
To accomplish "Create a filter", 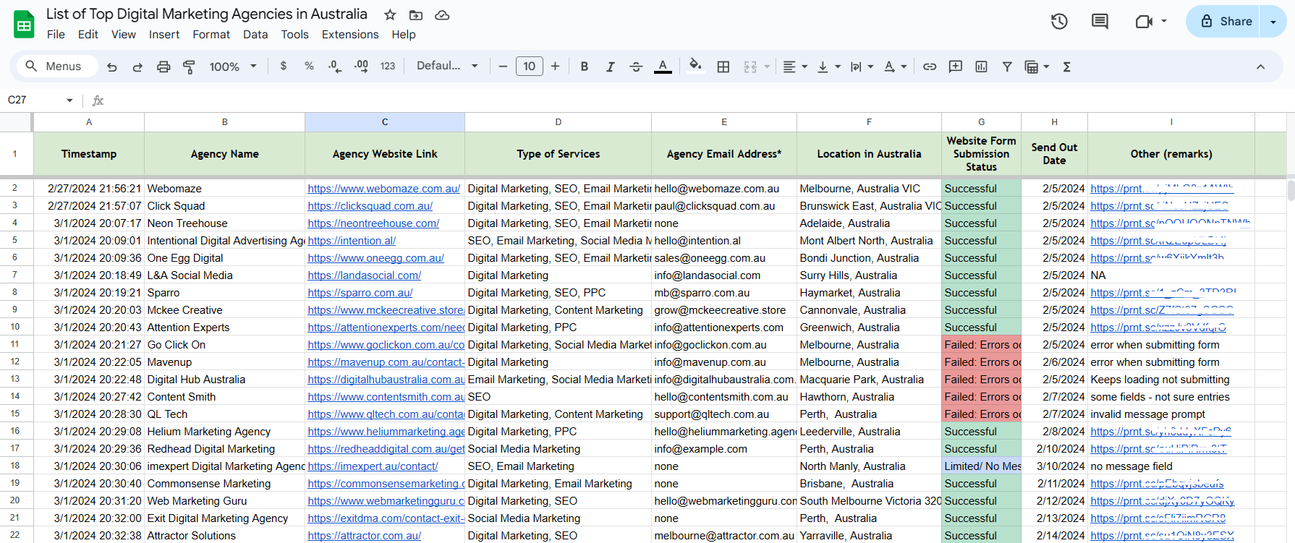I will pyautogui.click(x=1007, y=67).
